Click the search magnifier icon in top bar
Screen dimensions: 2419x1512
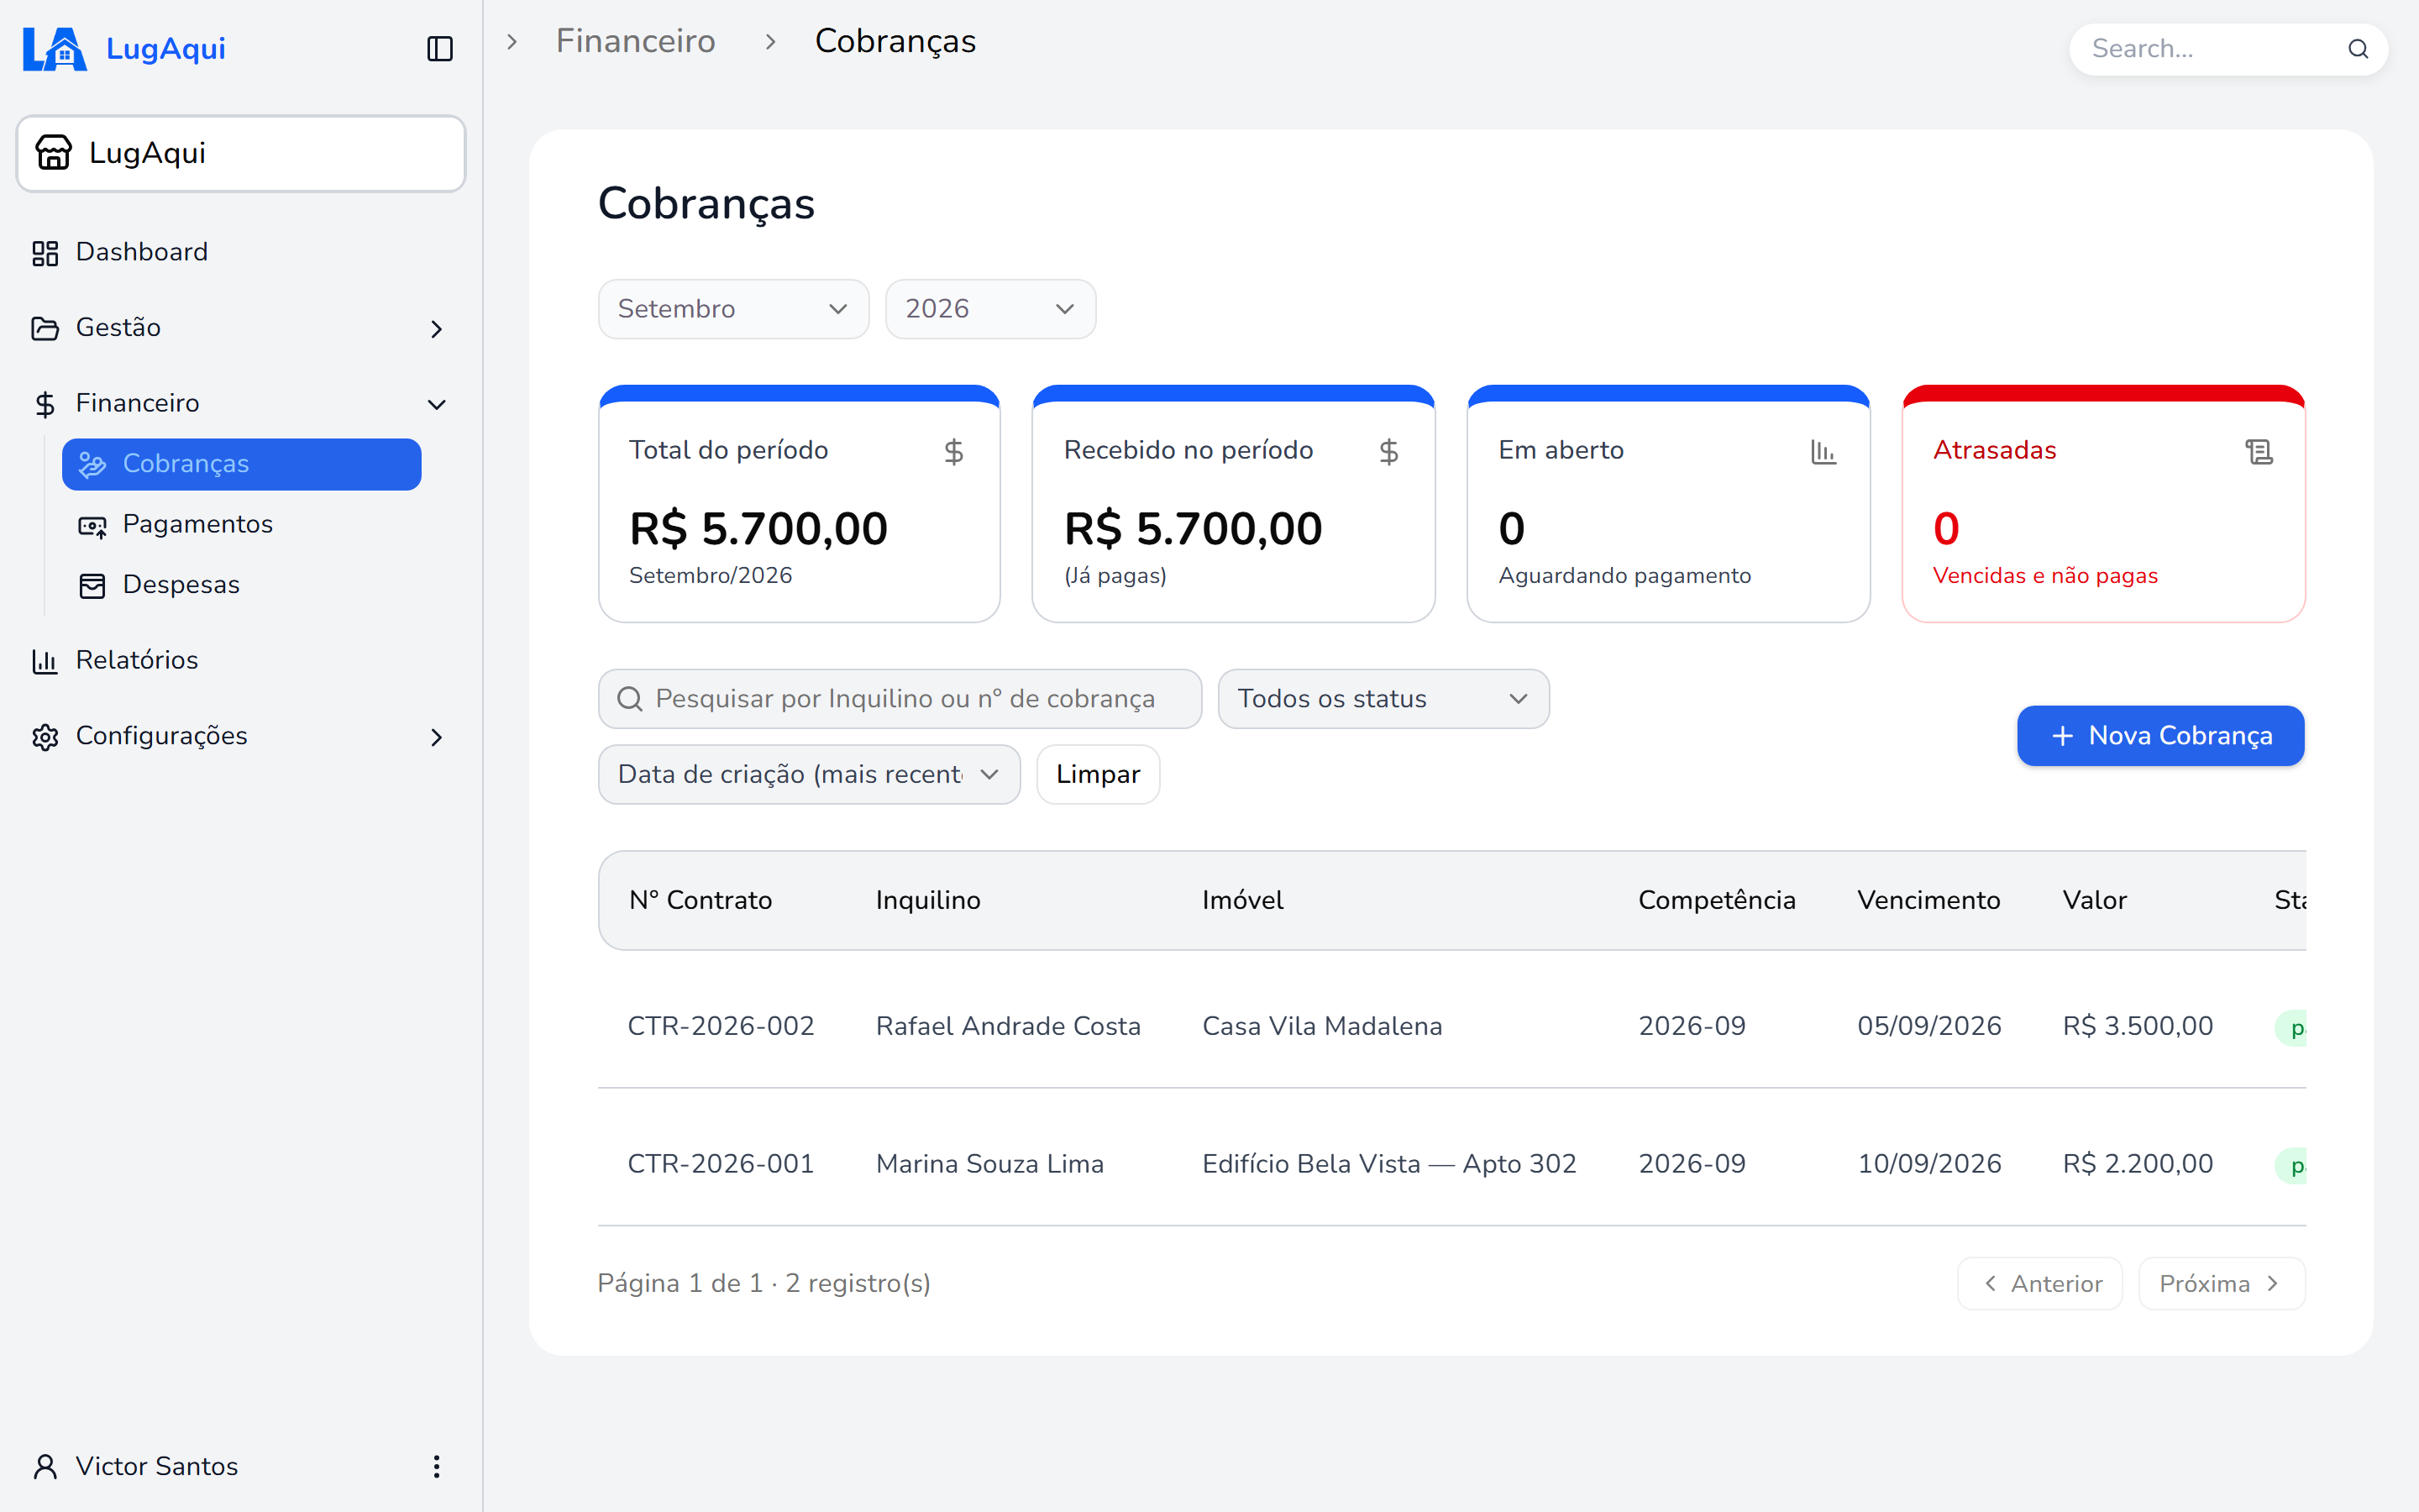coord(2358,49)
